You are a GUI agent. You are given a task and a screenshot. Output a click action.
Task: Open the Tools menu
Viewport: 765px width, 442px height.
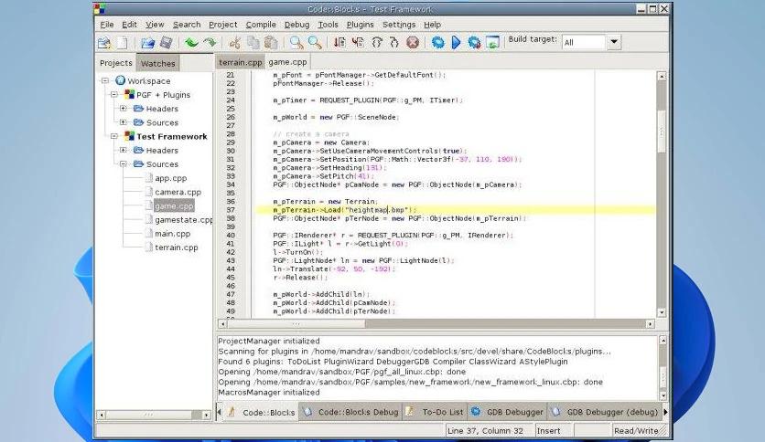tap(328, 25)
